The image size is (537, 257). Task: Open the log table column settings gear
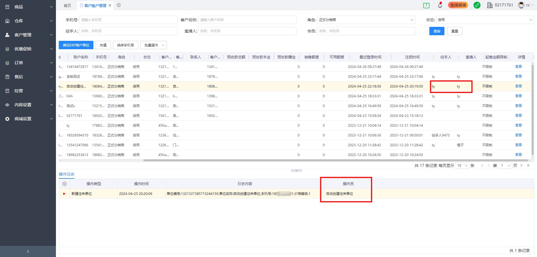[x=64, y=184]
